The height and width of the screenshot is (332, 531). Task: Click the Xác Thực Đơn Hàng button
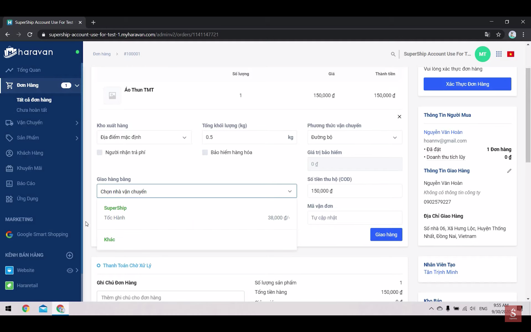pos(467,84)
